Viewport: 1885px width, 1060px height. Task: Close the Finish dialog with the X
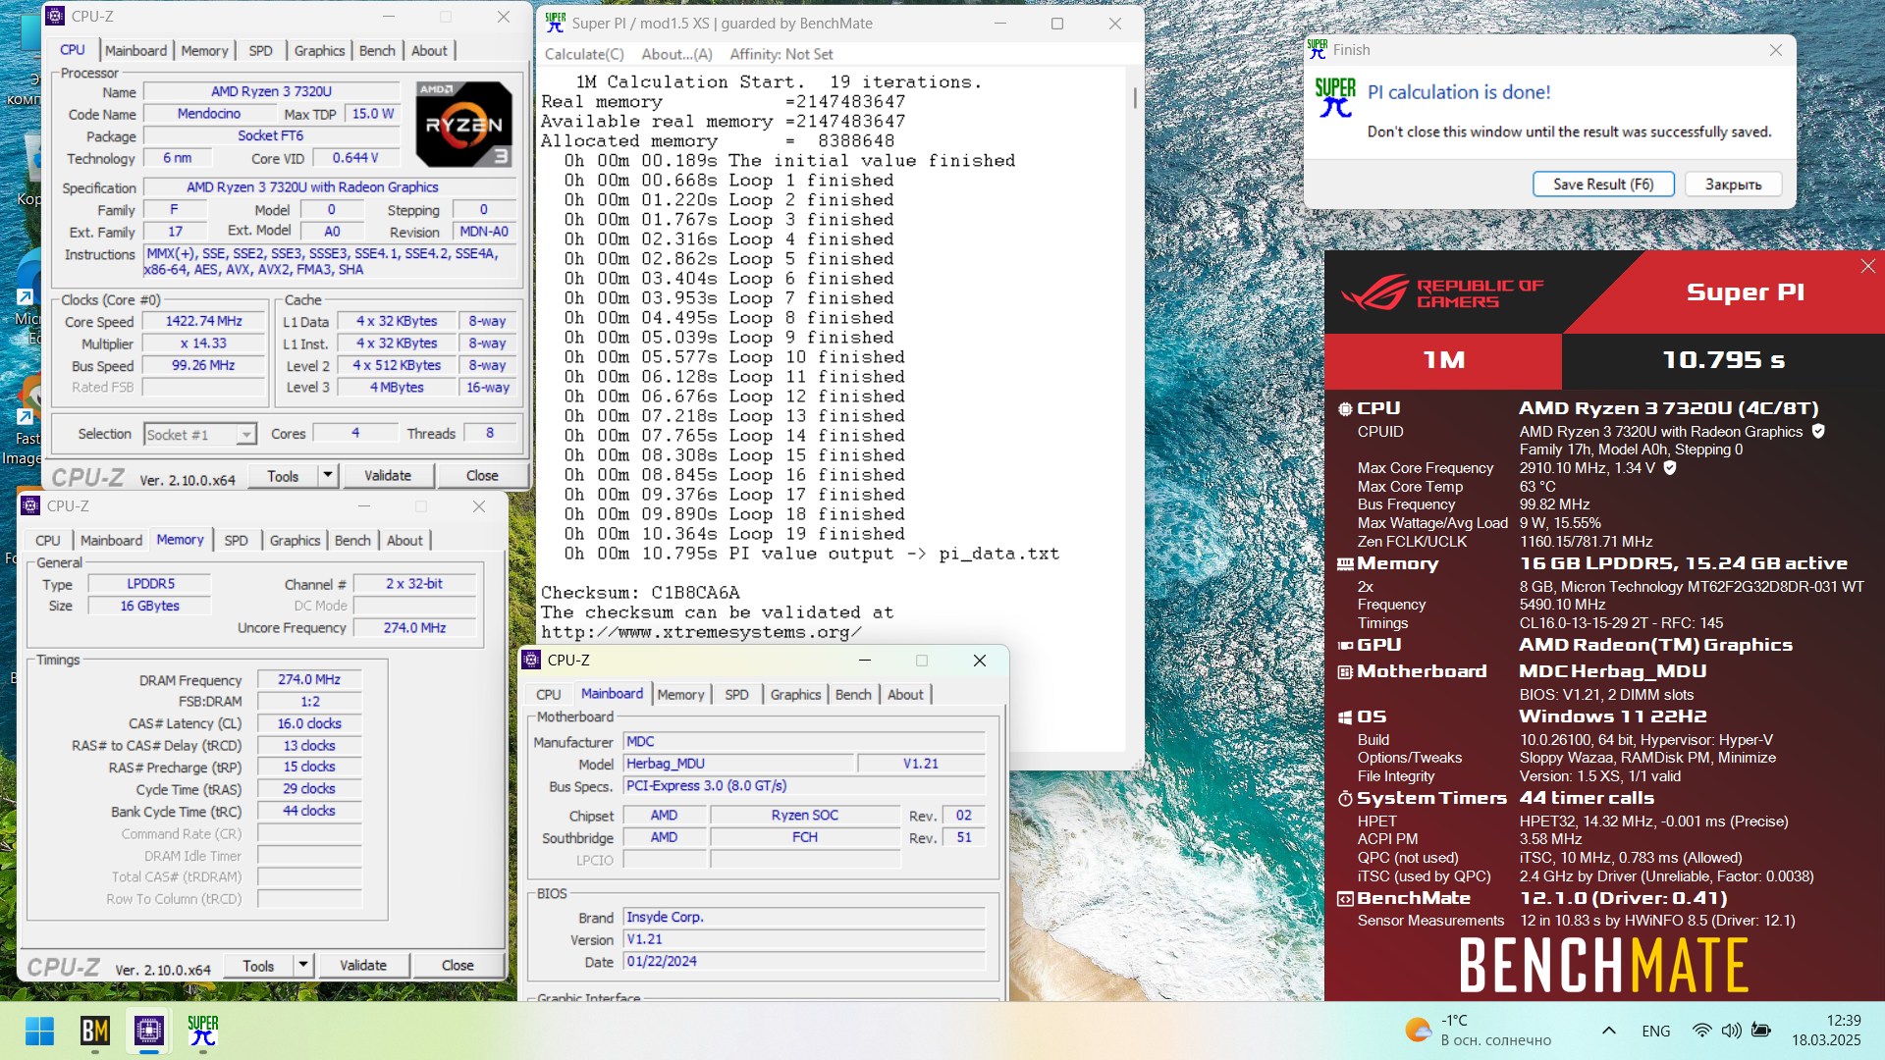(x=1775, y=50)
